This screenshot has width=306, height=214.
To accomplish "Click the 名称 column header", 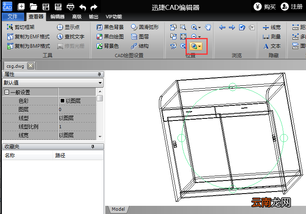I will point(27,156).
